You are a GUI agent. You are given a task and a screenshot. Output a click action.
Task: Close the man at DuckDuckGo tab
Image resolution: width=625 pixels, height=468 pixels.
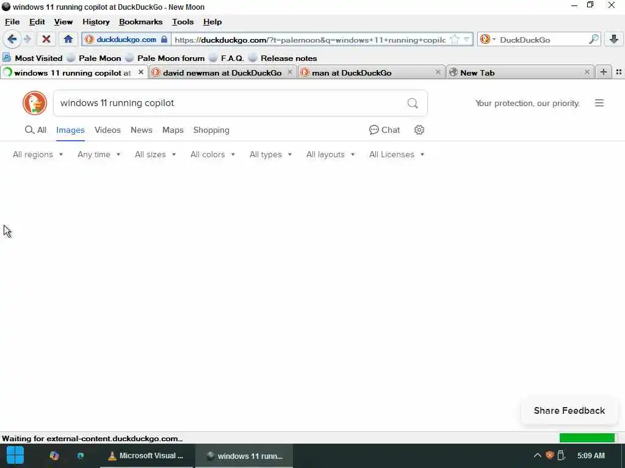point(438,72)
